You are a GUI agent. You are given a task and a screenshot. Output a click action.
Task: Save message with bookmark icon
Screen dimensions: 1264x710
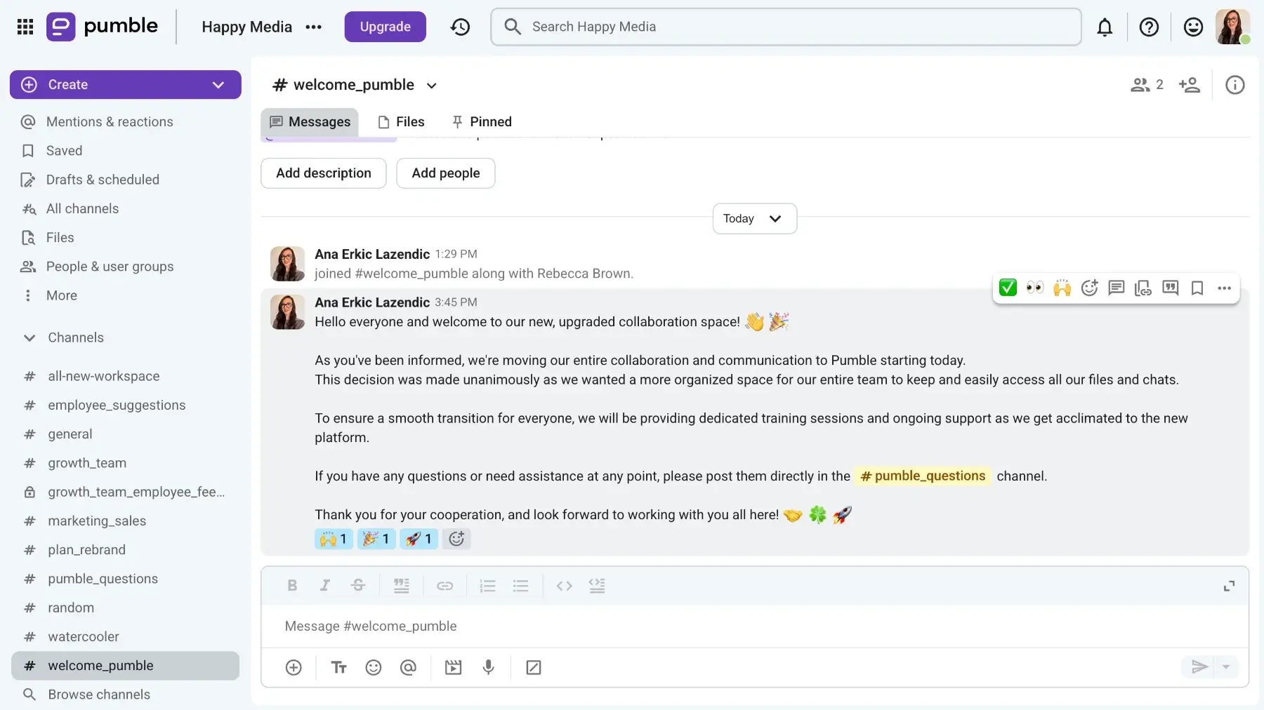click(1197, 288)
